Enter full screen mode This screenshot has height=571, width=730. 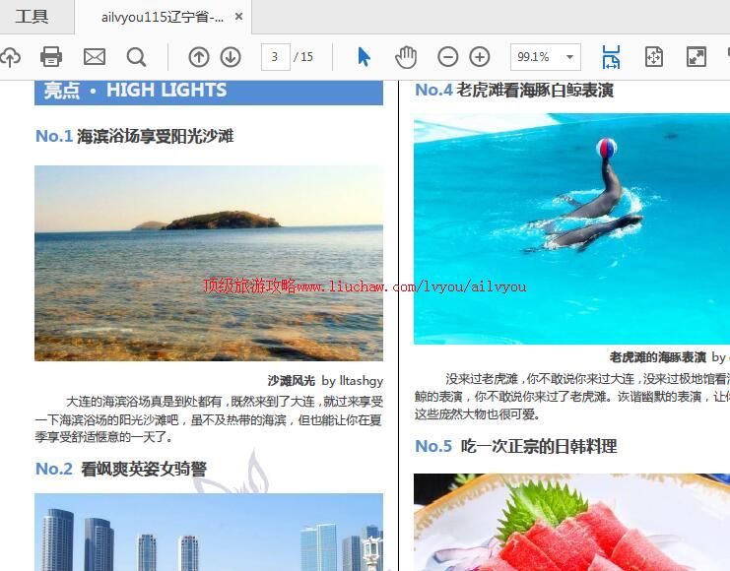[696, 57]
